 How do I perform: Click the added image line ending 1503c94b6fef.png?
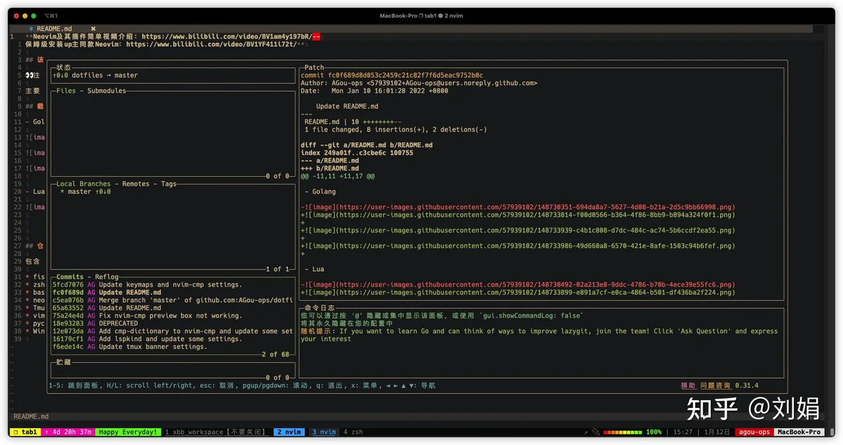tap(518, 246)
